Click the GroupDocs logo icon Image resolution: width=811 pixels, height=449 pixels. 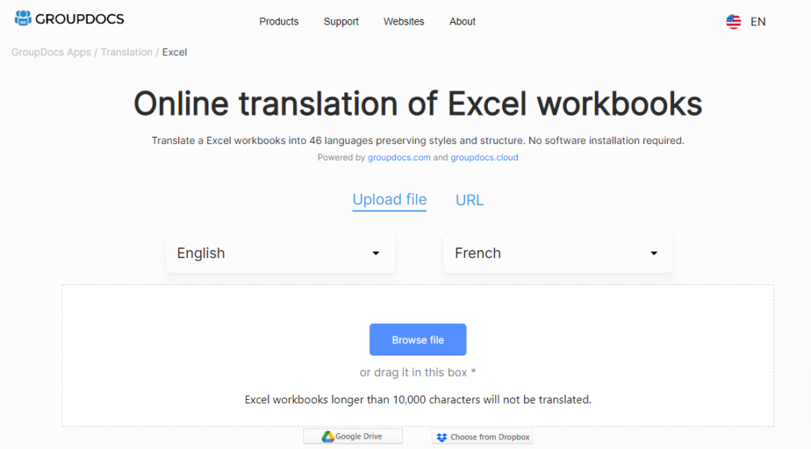point(23,18)
